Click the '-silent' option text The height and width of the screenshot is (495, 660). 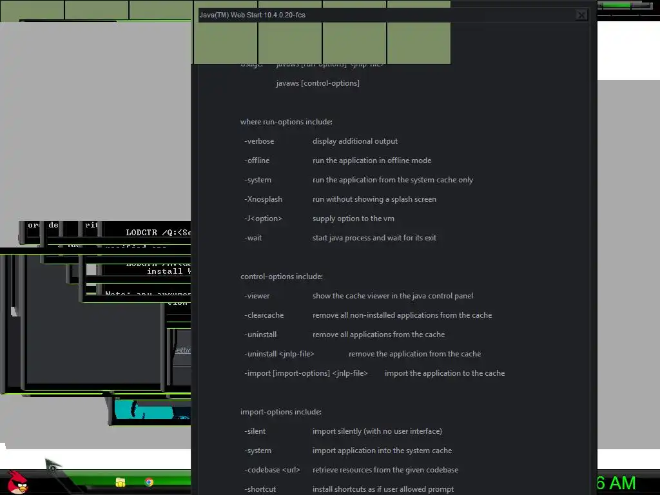pos(255,432)
